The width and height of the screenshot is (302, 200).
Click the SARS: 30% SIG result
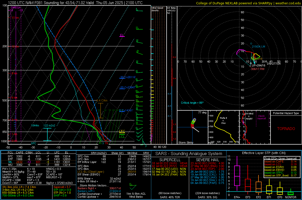click(208, 197)
